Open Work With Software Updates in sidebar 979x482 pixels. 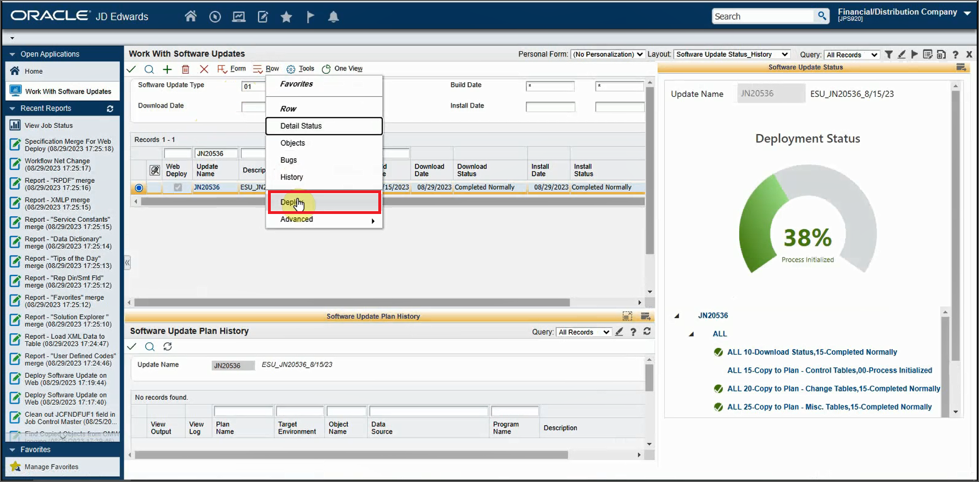tap(62, 91)
